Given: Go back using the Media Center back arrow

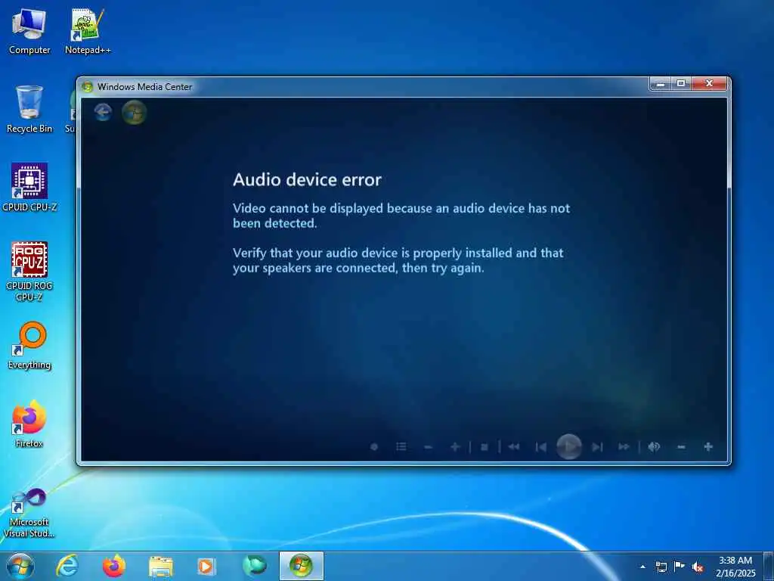Looking at the screenshot, I should point(103,112).
